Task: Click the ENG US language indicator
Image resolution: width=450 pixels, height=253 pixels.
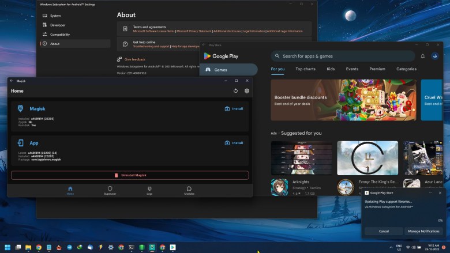Action: click(399, 248)
